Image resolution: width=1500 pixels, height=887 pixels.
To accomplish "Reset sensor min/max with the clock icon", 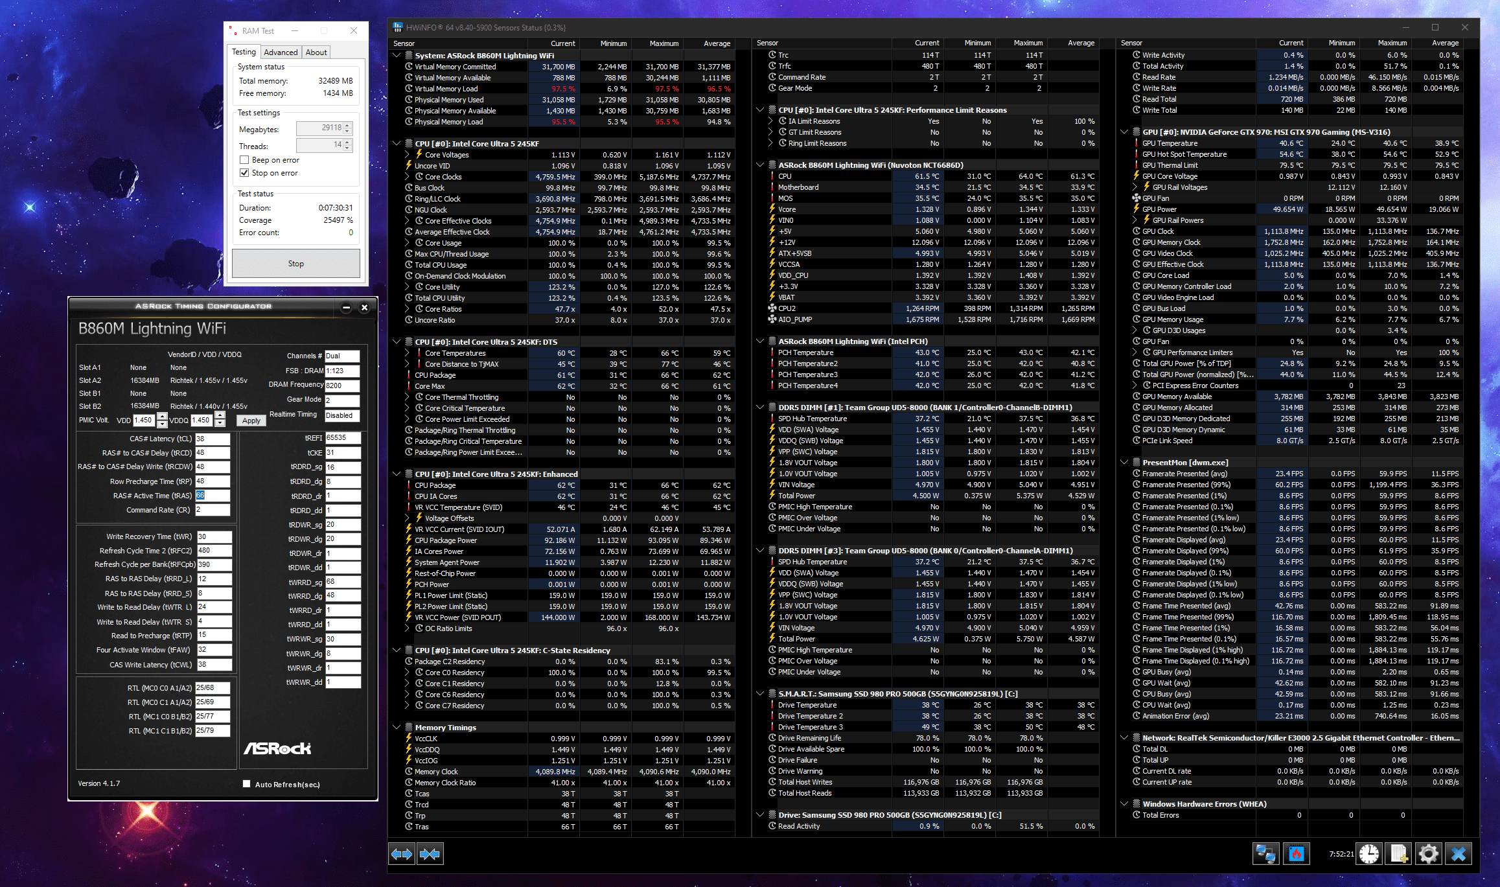I will tap(1368, 854).
